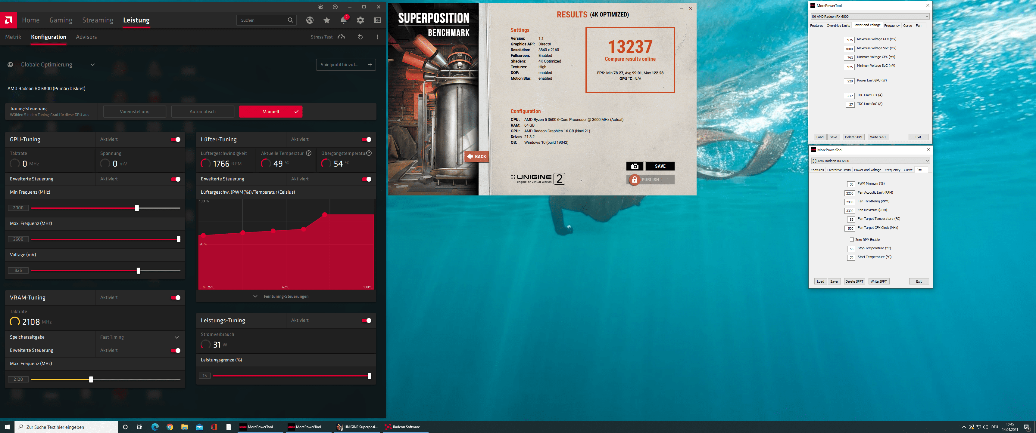Click Write SPPT in upper MorePowerTool
This screenshot has height=433, width=1036.
878,137
